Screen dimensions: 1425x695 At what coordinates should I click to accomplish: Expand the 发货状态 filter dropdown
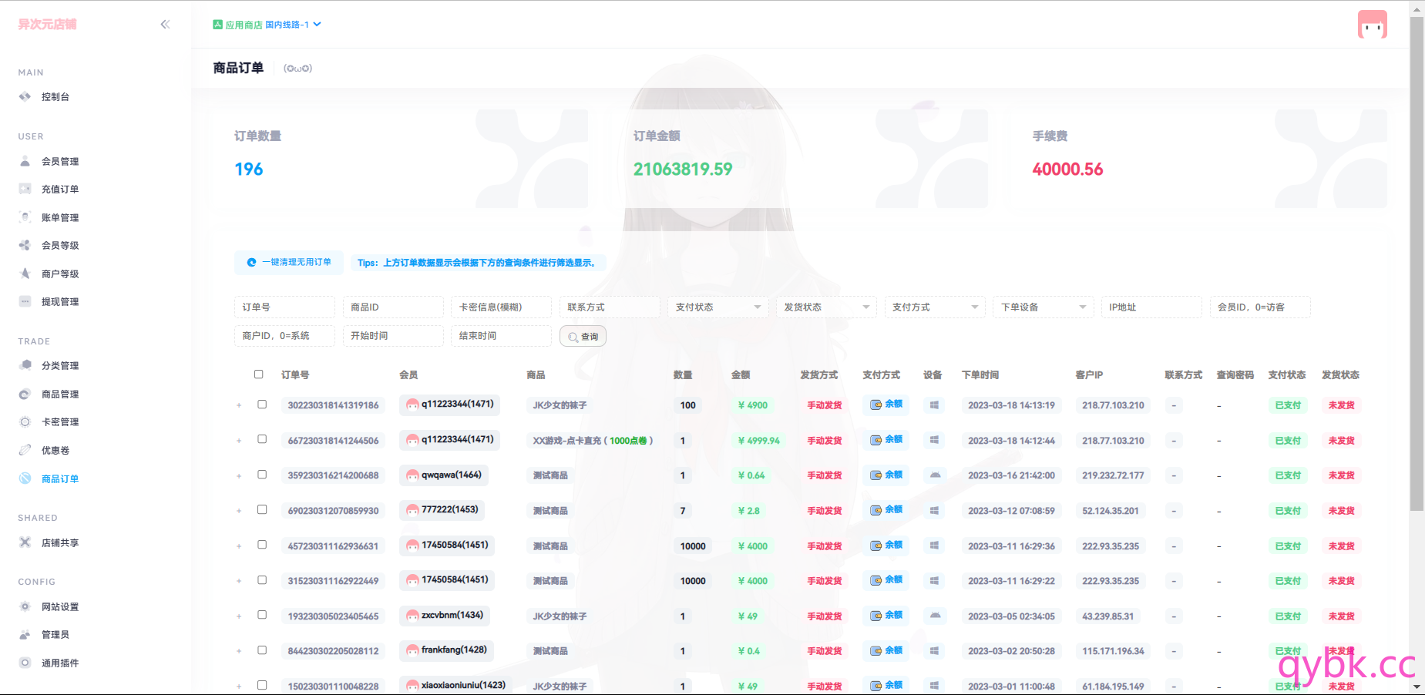pos(826,307)
